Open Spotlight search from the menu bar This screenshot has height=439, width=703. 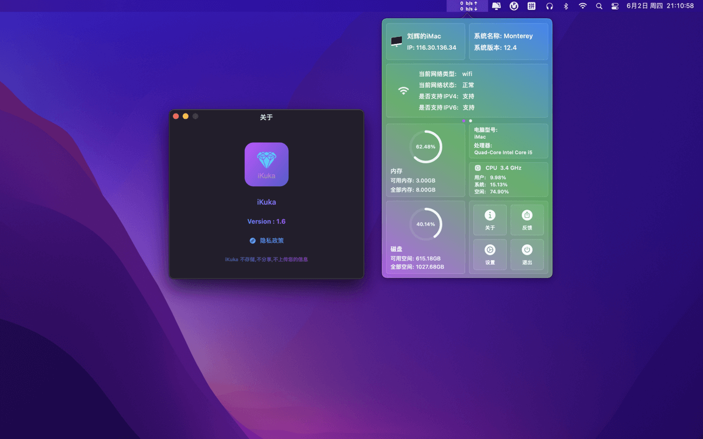(x=599, y=6)
